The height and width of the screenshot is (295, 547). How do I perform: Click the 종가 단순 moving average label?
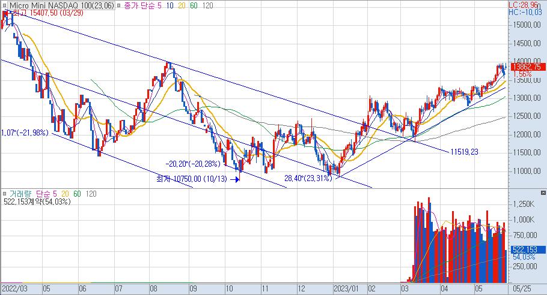click(x=139, y=5)
